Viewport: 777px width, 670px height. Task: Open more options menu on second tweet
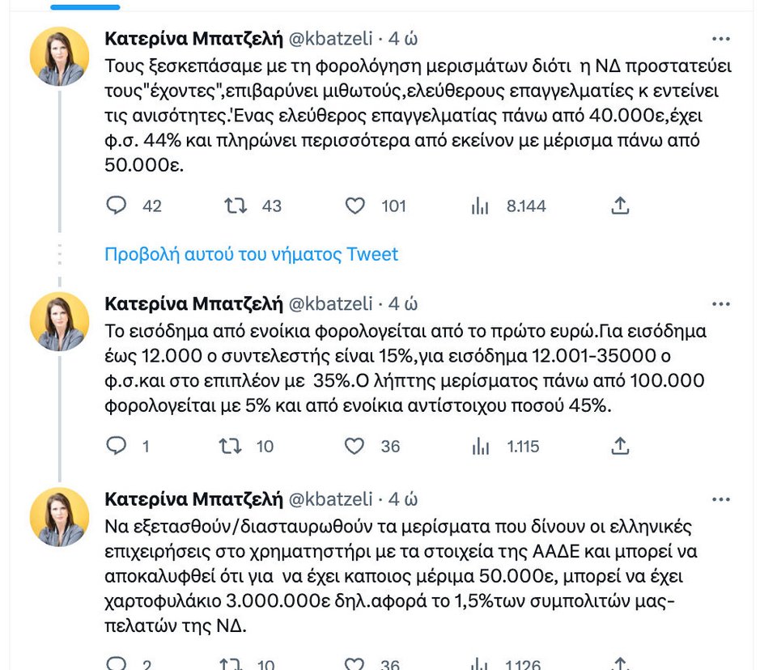click(720, 304)
